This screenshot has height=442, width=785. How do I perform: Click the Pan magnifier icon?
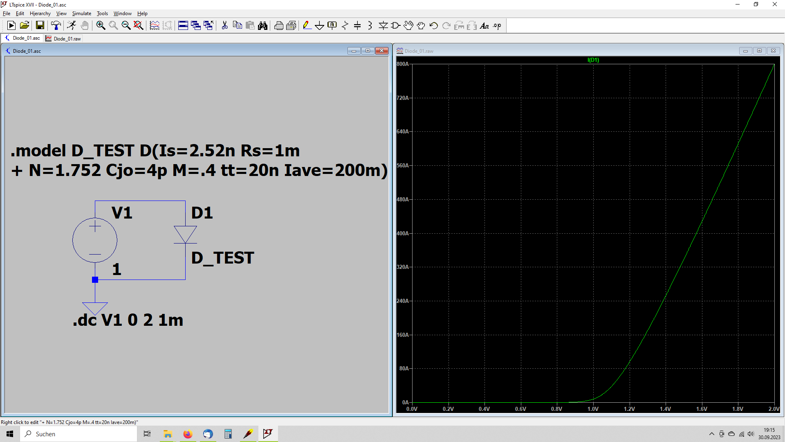113,26
